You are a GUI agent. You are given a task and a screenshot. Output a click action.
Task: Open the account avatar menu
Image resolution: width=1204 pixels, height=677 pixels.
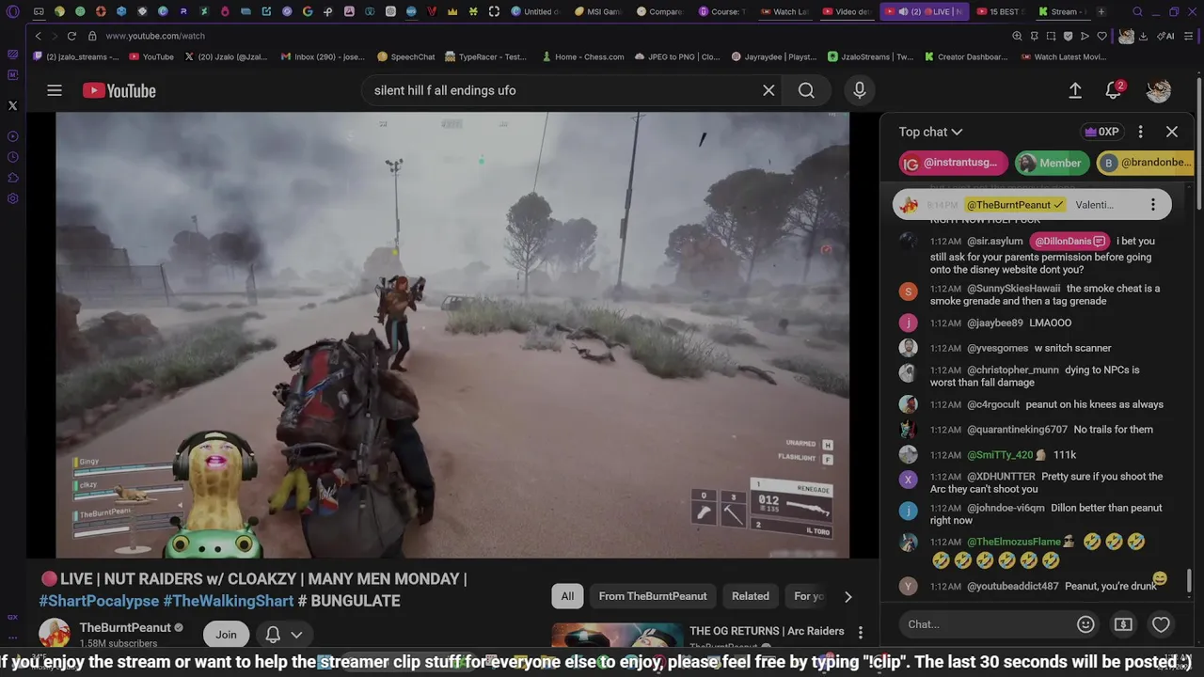[x=1159, y=90]
